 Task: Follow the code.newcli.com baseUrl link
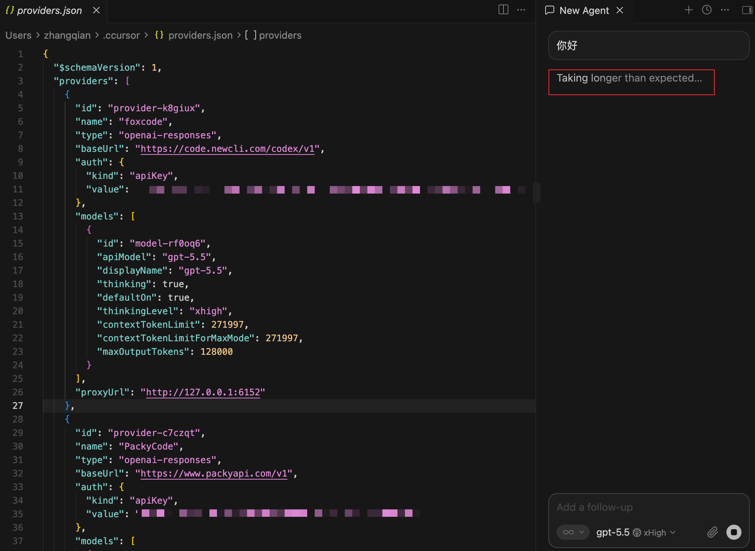coord(227,149)
